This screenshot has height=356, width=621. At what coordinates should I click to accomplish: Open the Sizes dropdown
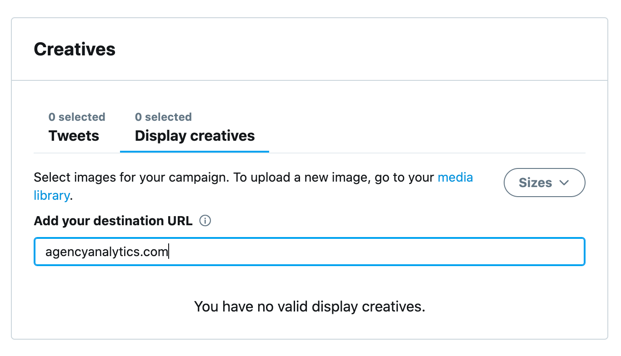(544, 183)
